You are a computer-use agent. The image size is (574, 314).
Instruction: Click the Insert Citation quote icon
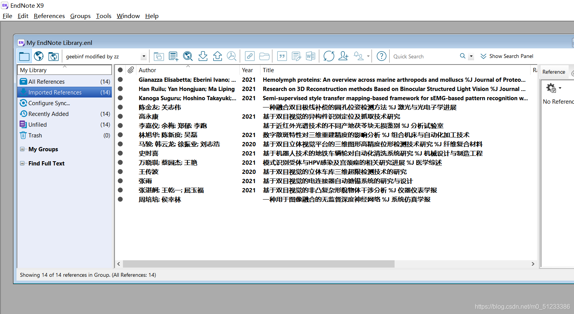click(x=282, y=56)
